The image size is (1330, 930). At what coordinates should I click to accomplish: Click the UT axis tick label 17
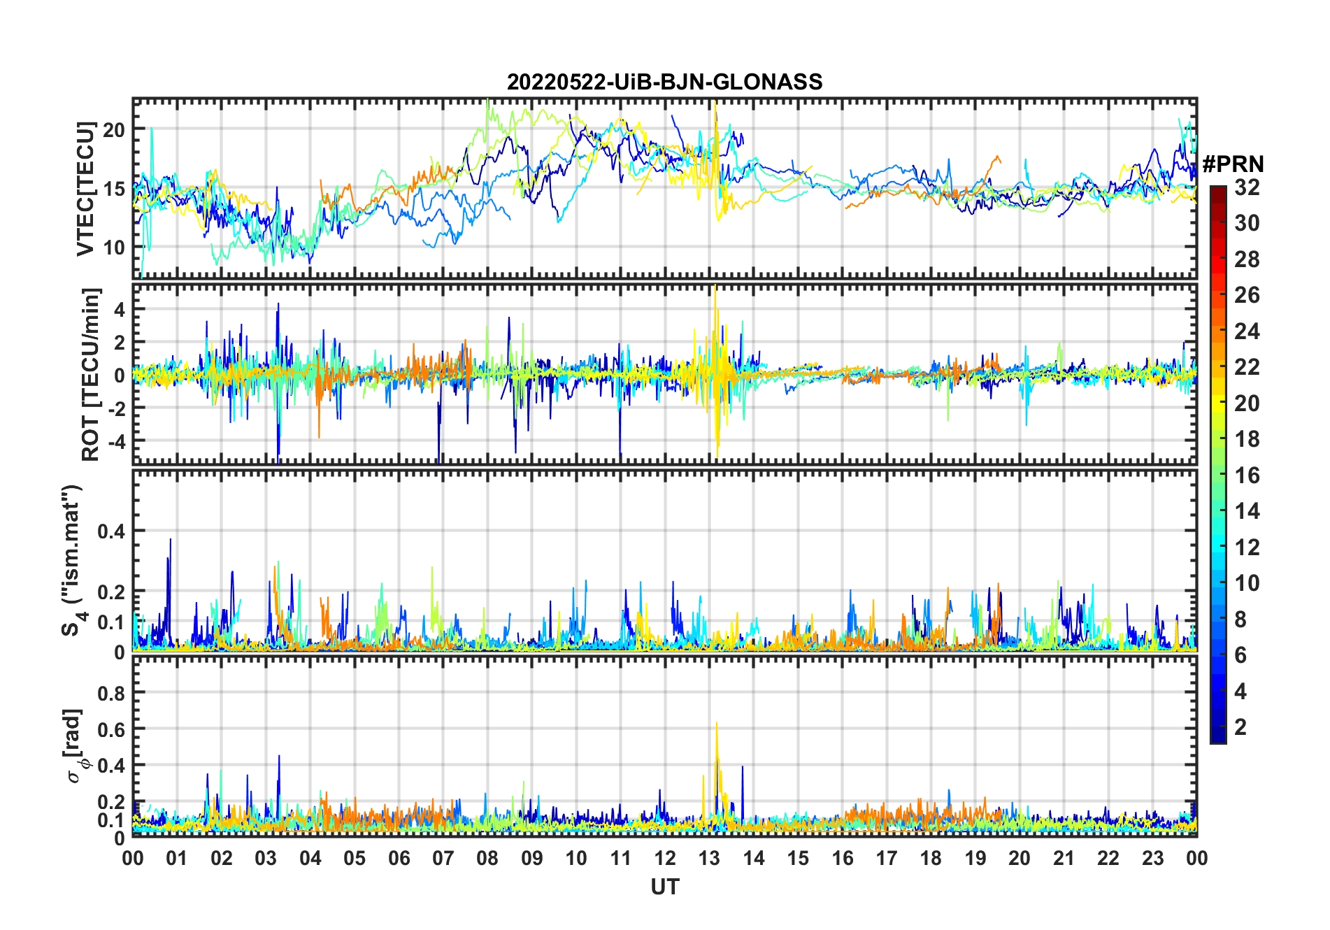(887, 859)
